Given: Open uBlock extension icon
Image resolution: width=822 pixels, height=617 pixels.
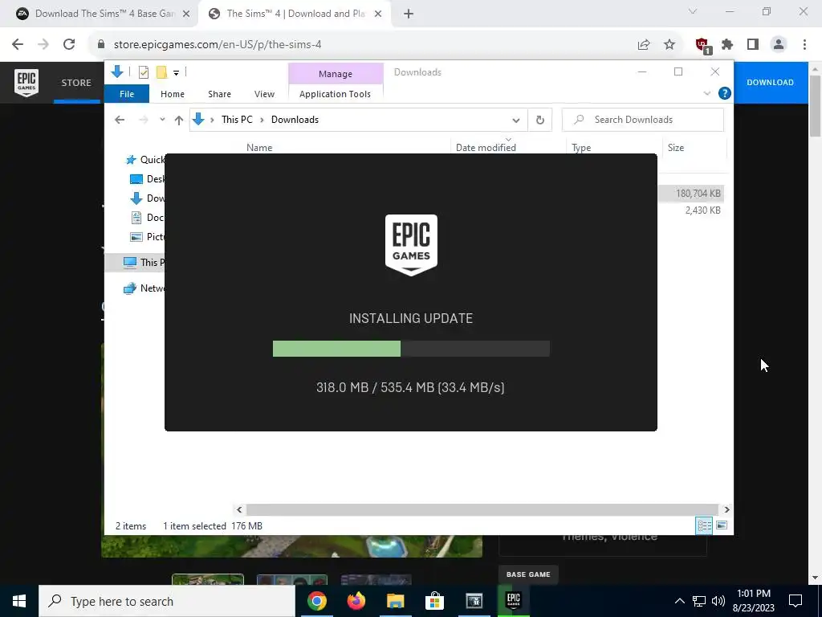Looking at the screenshot, I should click(702, 46).
